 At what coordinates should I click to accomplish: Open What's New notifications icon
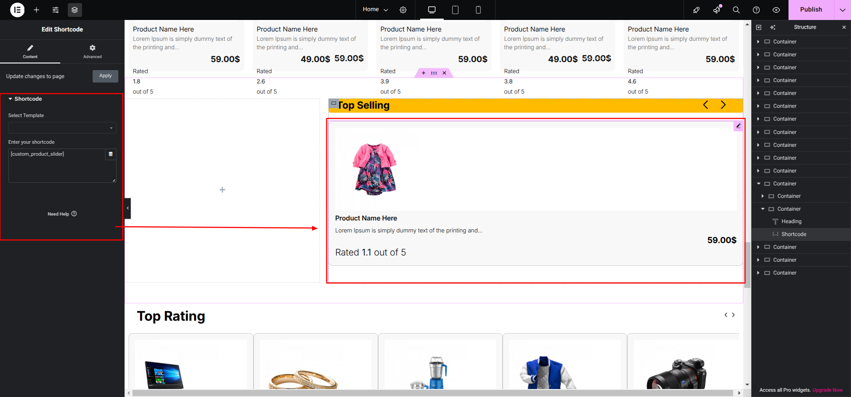[717, 10]
